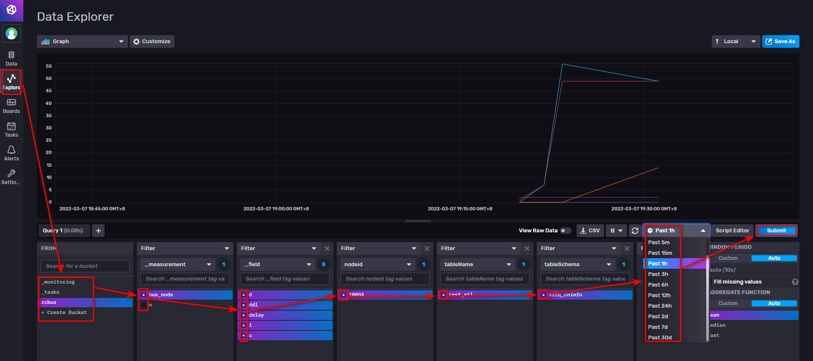Choose Past 5m time range option
Viewport: 813px width, 361px height.
pos(659,243)
